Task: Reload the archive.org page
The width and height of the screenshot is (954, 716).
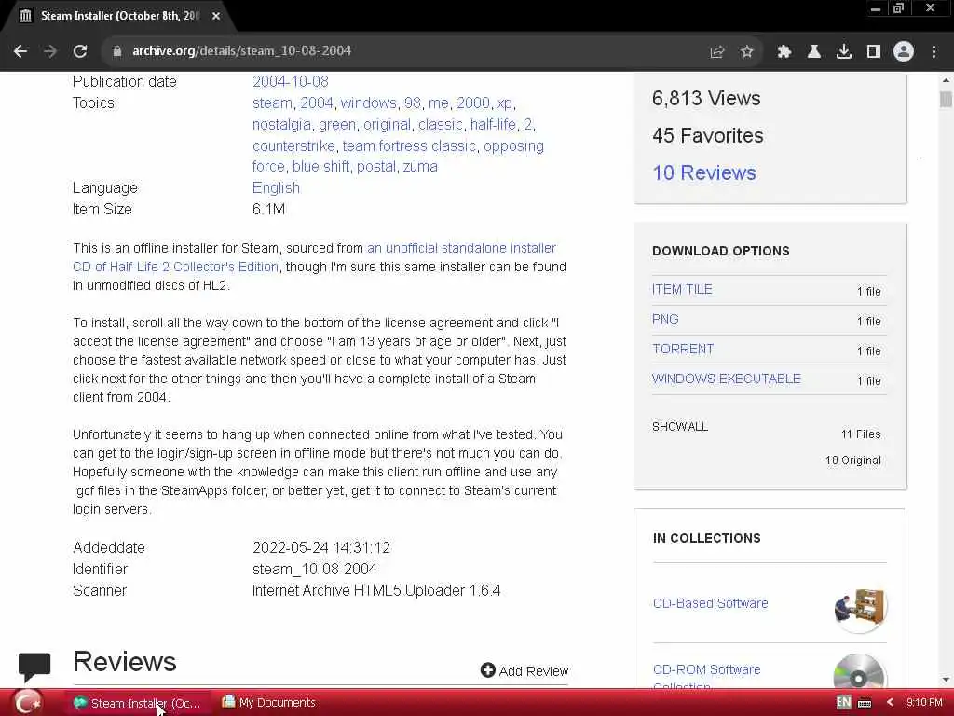Action: click(x=80, y=51)
